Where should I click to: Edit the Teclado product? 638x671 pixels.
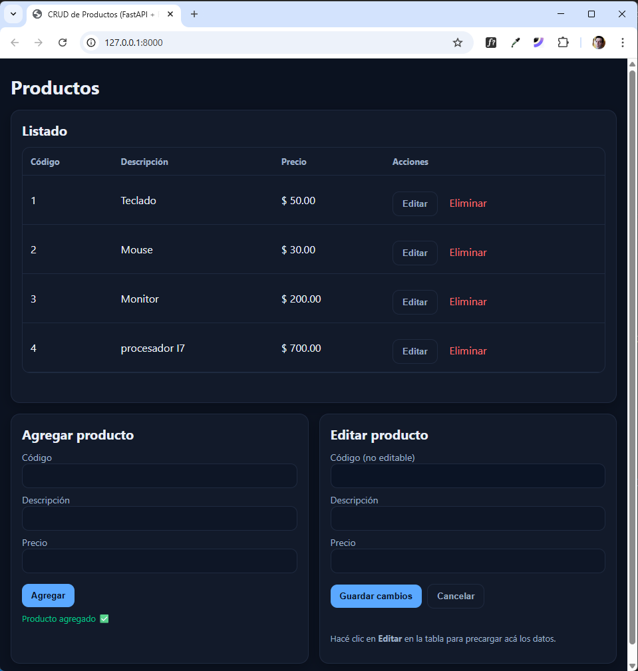click(415, 203)
